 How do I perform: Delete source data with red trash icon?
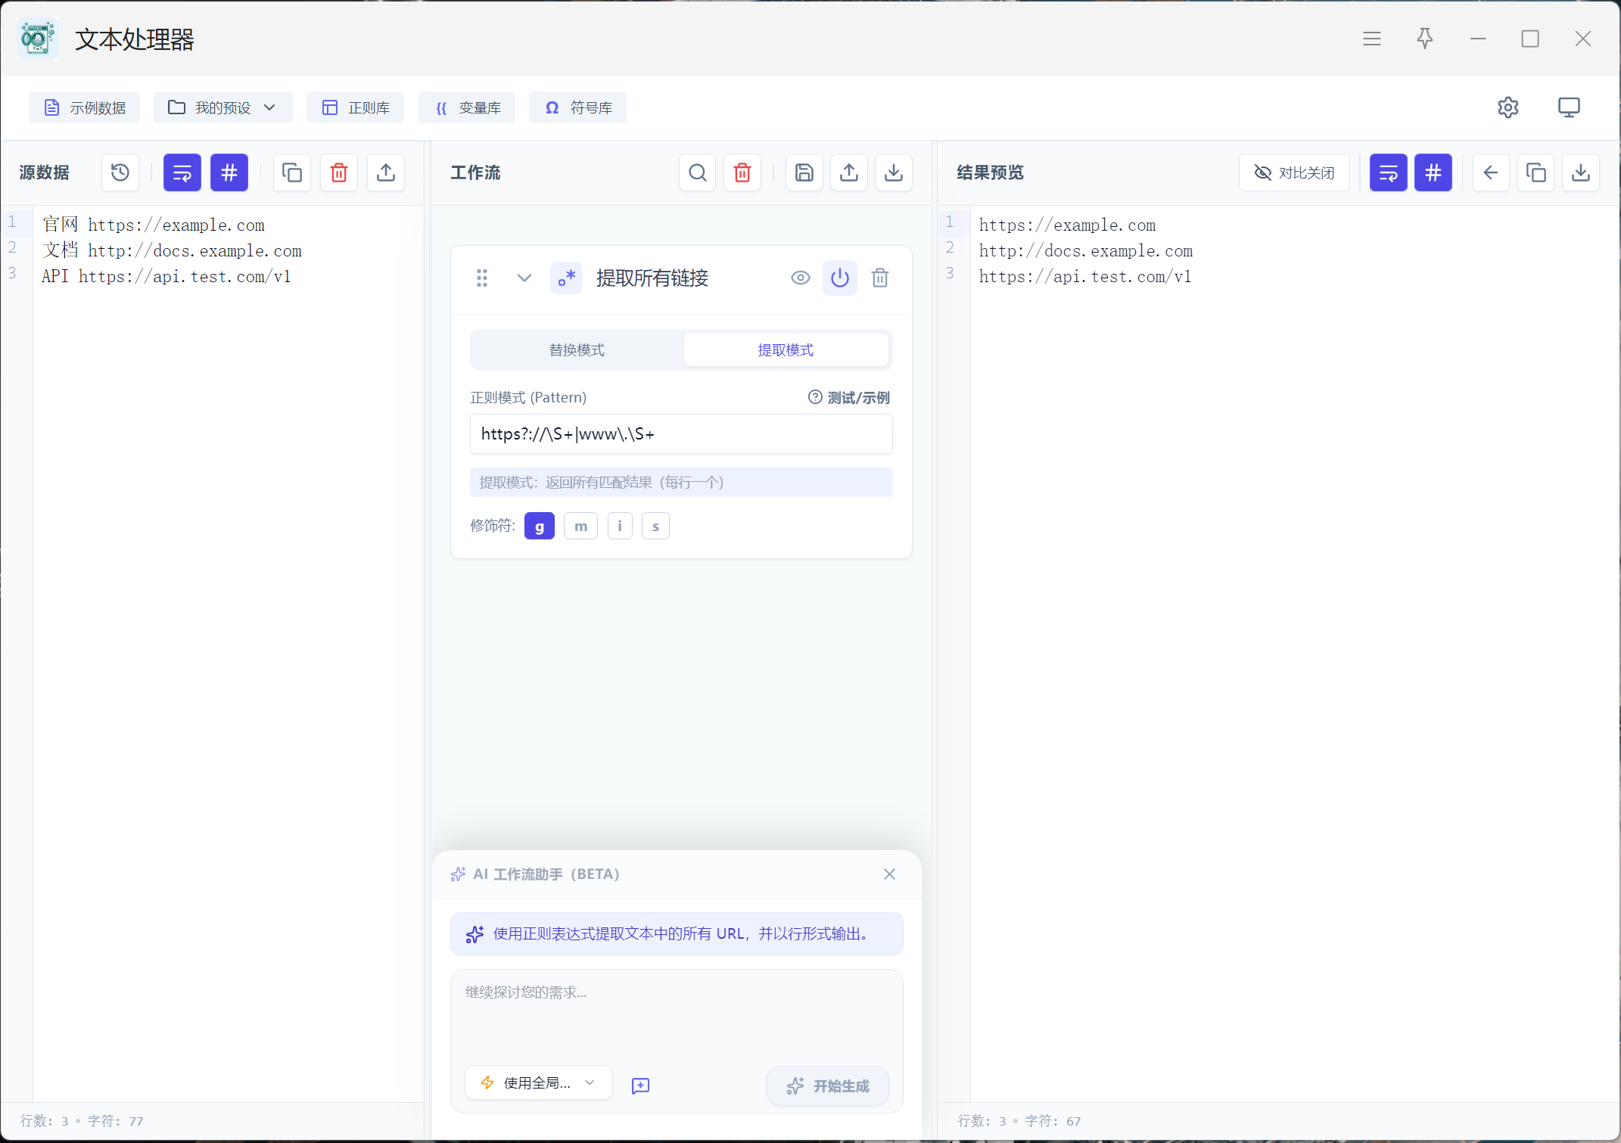click(x=338, y=172)
